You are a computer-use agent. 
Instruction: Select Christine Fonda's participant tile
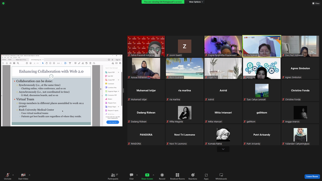(x=300, y=90)
